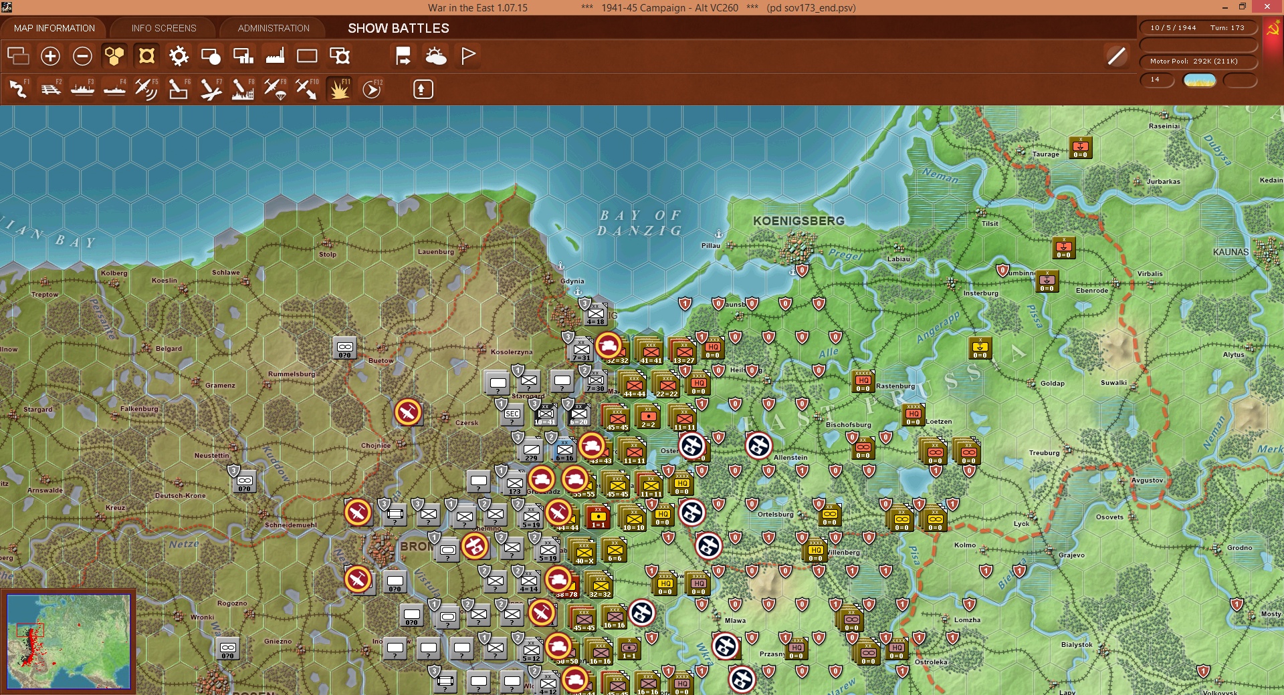Select the HQ unit near Rastenburg
Image resolution: width=1284 pixels, height=695 pixels.
pyautogui.click(x=863, y=381)
